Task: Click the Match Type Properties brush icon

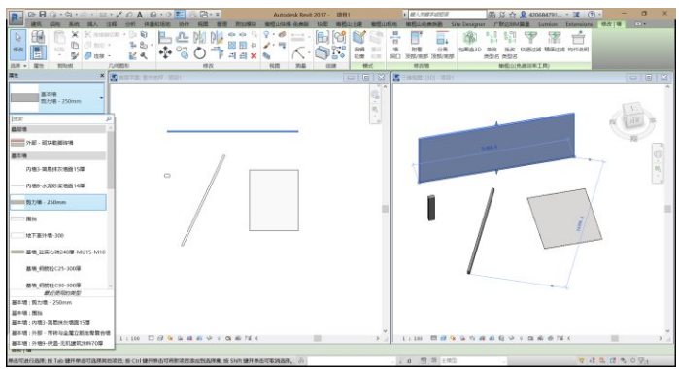Action: click(x=75, y=56)
